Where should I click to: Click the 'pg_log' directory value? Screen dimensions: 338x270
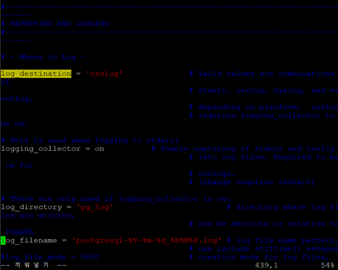coord(95,207)
